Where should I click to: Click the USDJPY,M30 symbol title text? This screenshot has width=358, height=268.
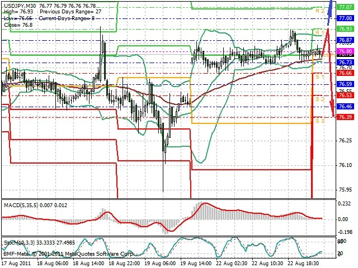coord(20,6)
